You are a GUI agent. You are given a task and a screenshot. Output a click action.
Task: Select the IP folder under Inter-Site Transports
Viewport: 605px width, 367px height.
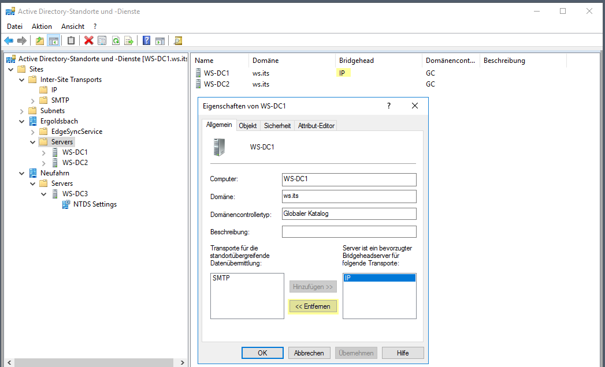point(54,90)
